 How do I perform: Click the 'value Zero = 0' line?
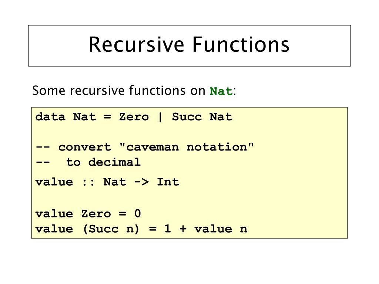pyautogui.click(x=88, y=214)
